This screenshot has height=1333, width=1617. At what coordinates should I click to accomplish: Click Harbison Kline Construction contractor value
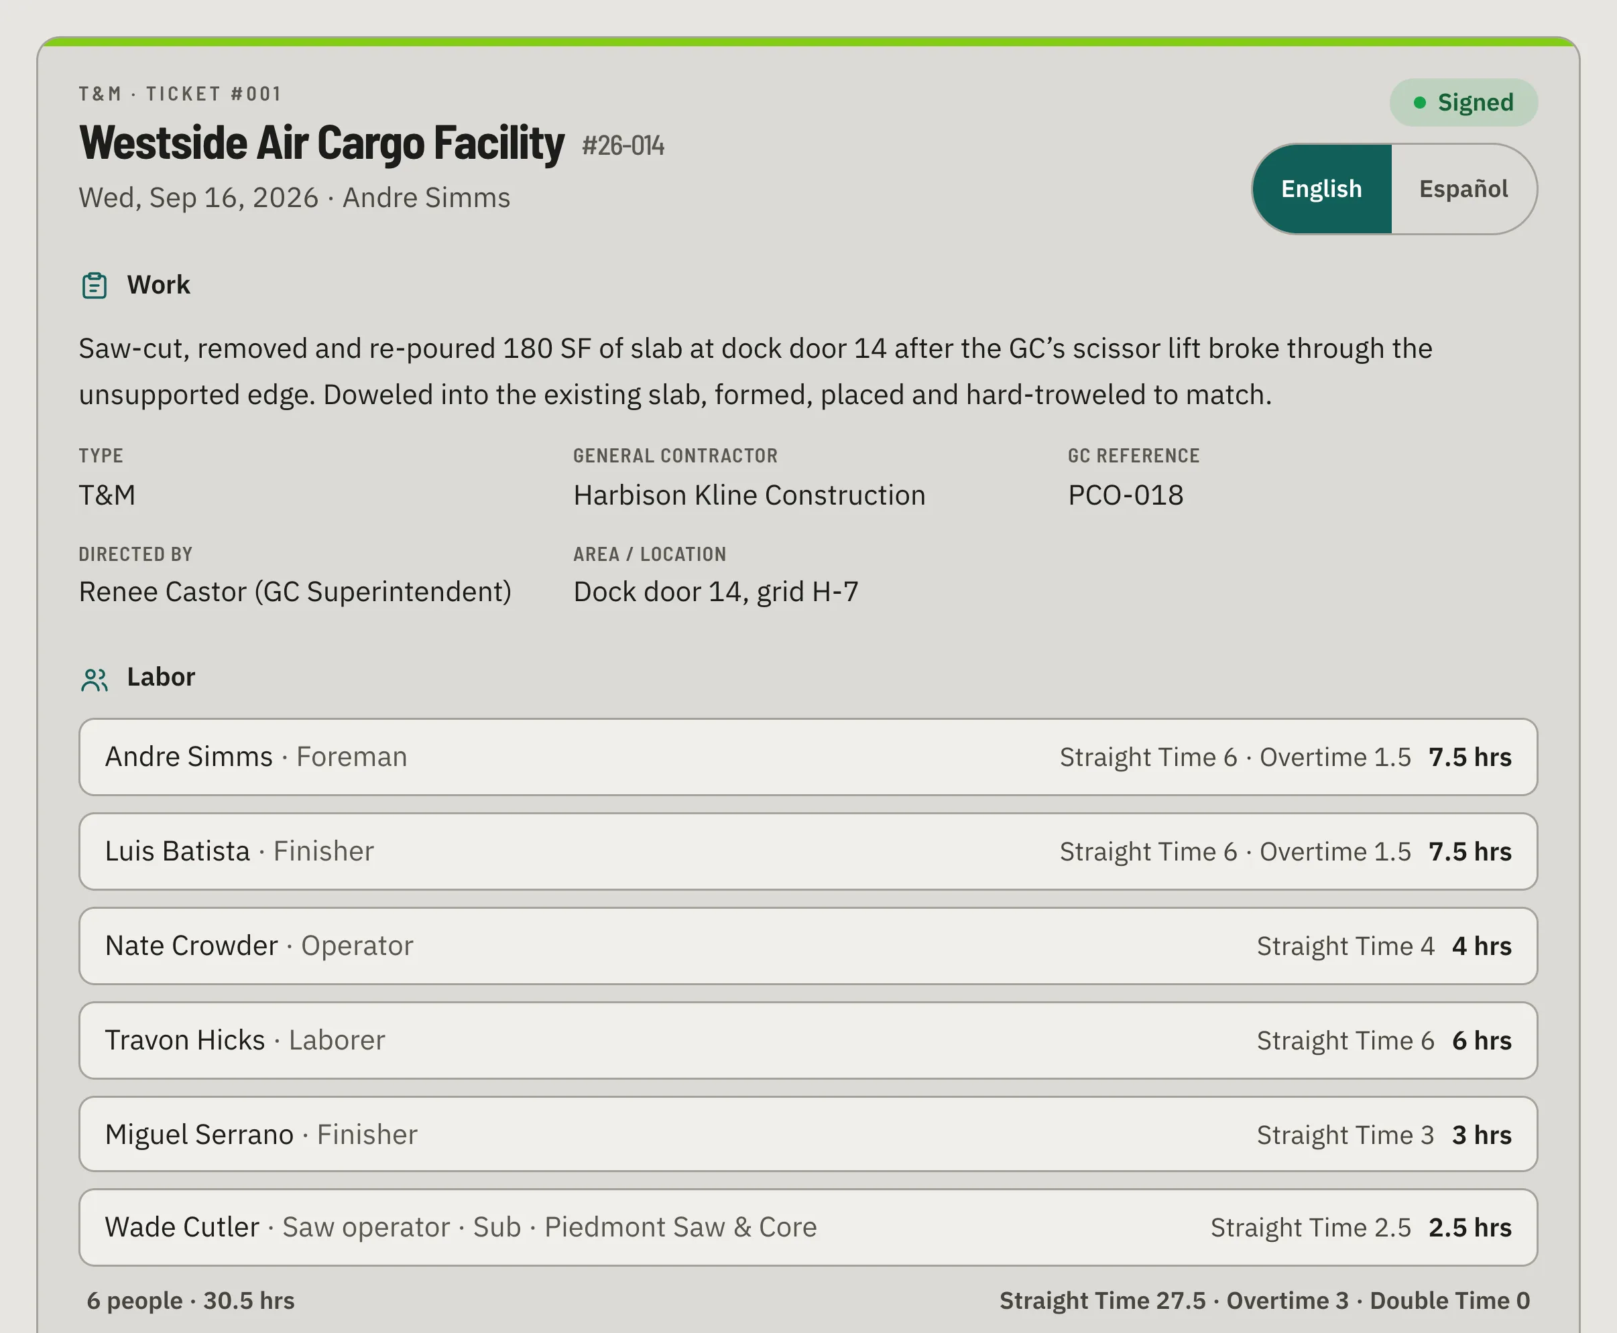749,495
